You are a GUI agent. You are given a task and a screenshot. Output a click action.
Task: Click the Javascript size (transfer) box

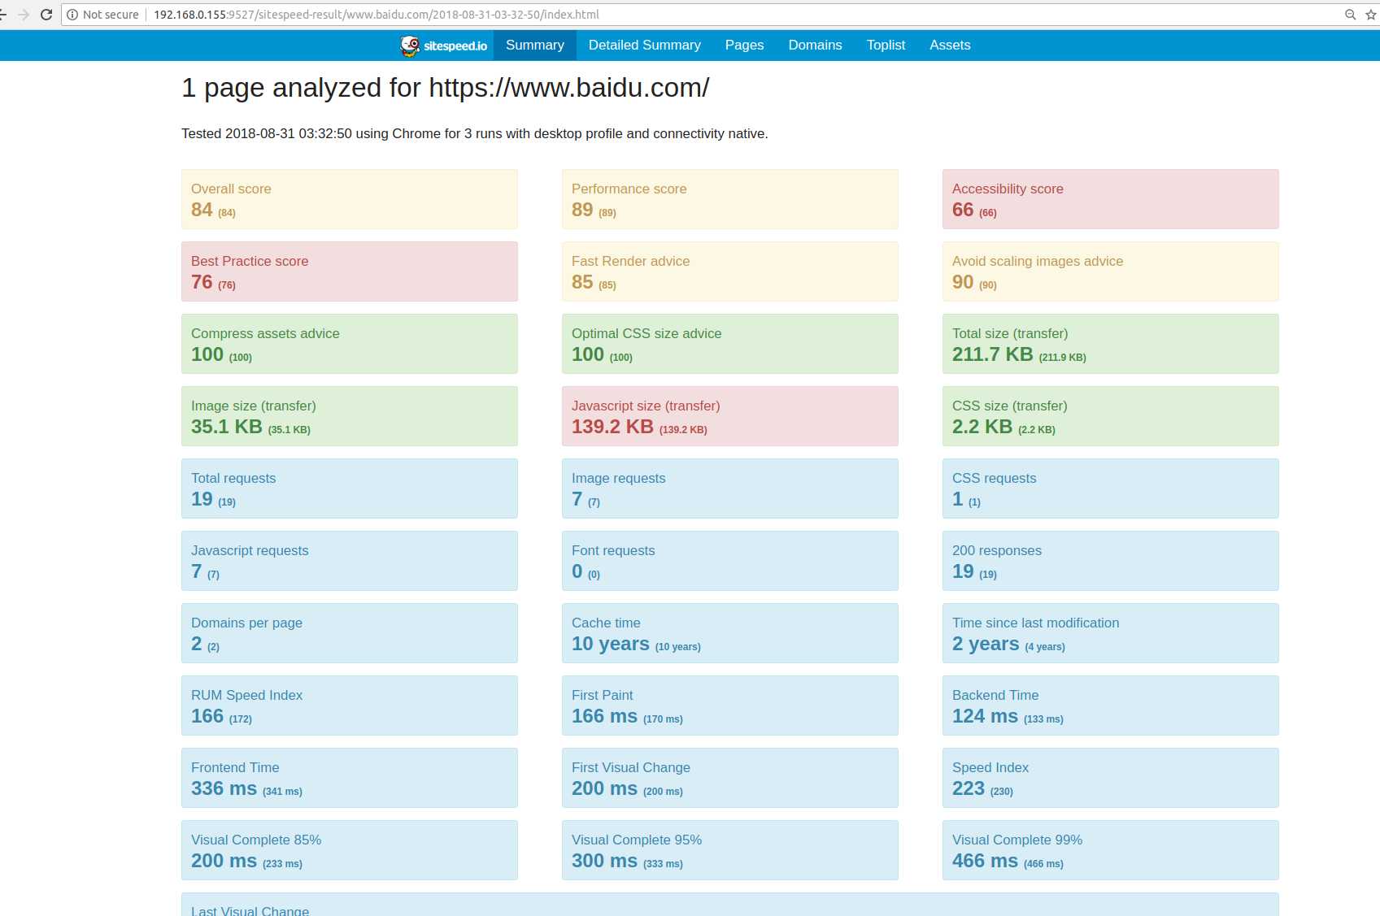pyautogui.click(x=729, y=416)
